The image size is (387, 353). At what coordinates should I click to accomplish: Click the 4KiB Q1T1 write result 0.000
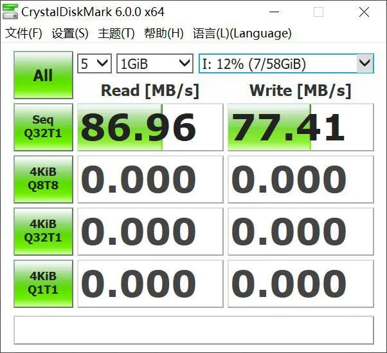[x=301, y=283]
